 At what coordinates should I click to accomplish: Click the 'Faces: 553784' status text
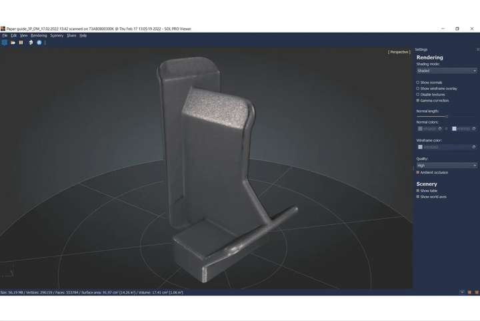[67, 292]
